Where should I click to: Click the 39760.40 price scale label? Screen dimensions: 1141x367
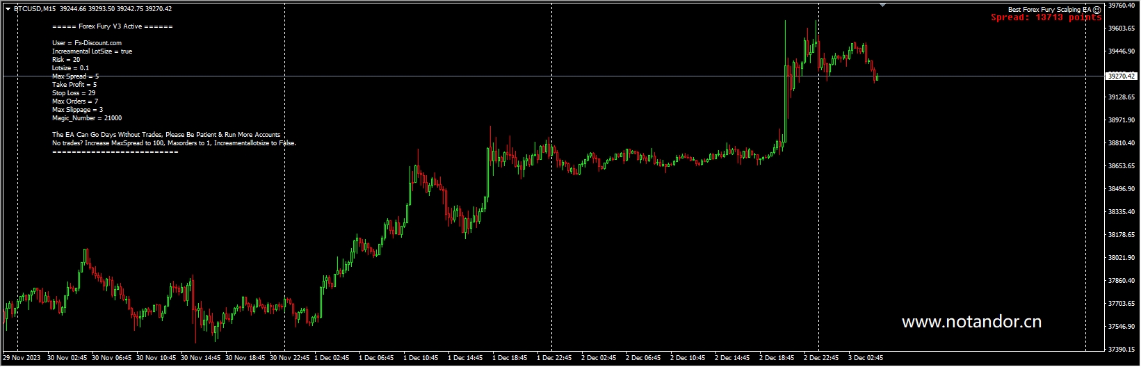point(1121,6)
